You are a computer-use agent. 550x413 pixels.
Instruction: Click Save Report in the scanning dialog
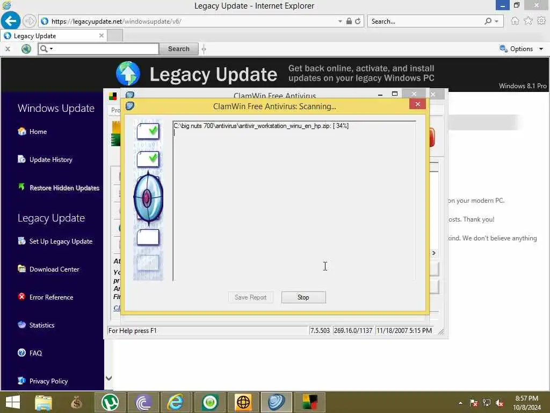[250, 297]
